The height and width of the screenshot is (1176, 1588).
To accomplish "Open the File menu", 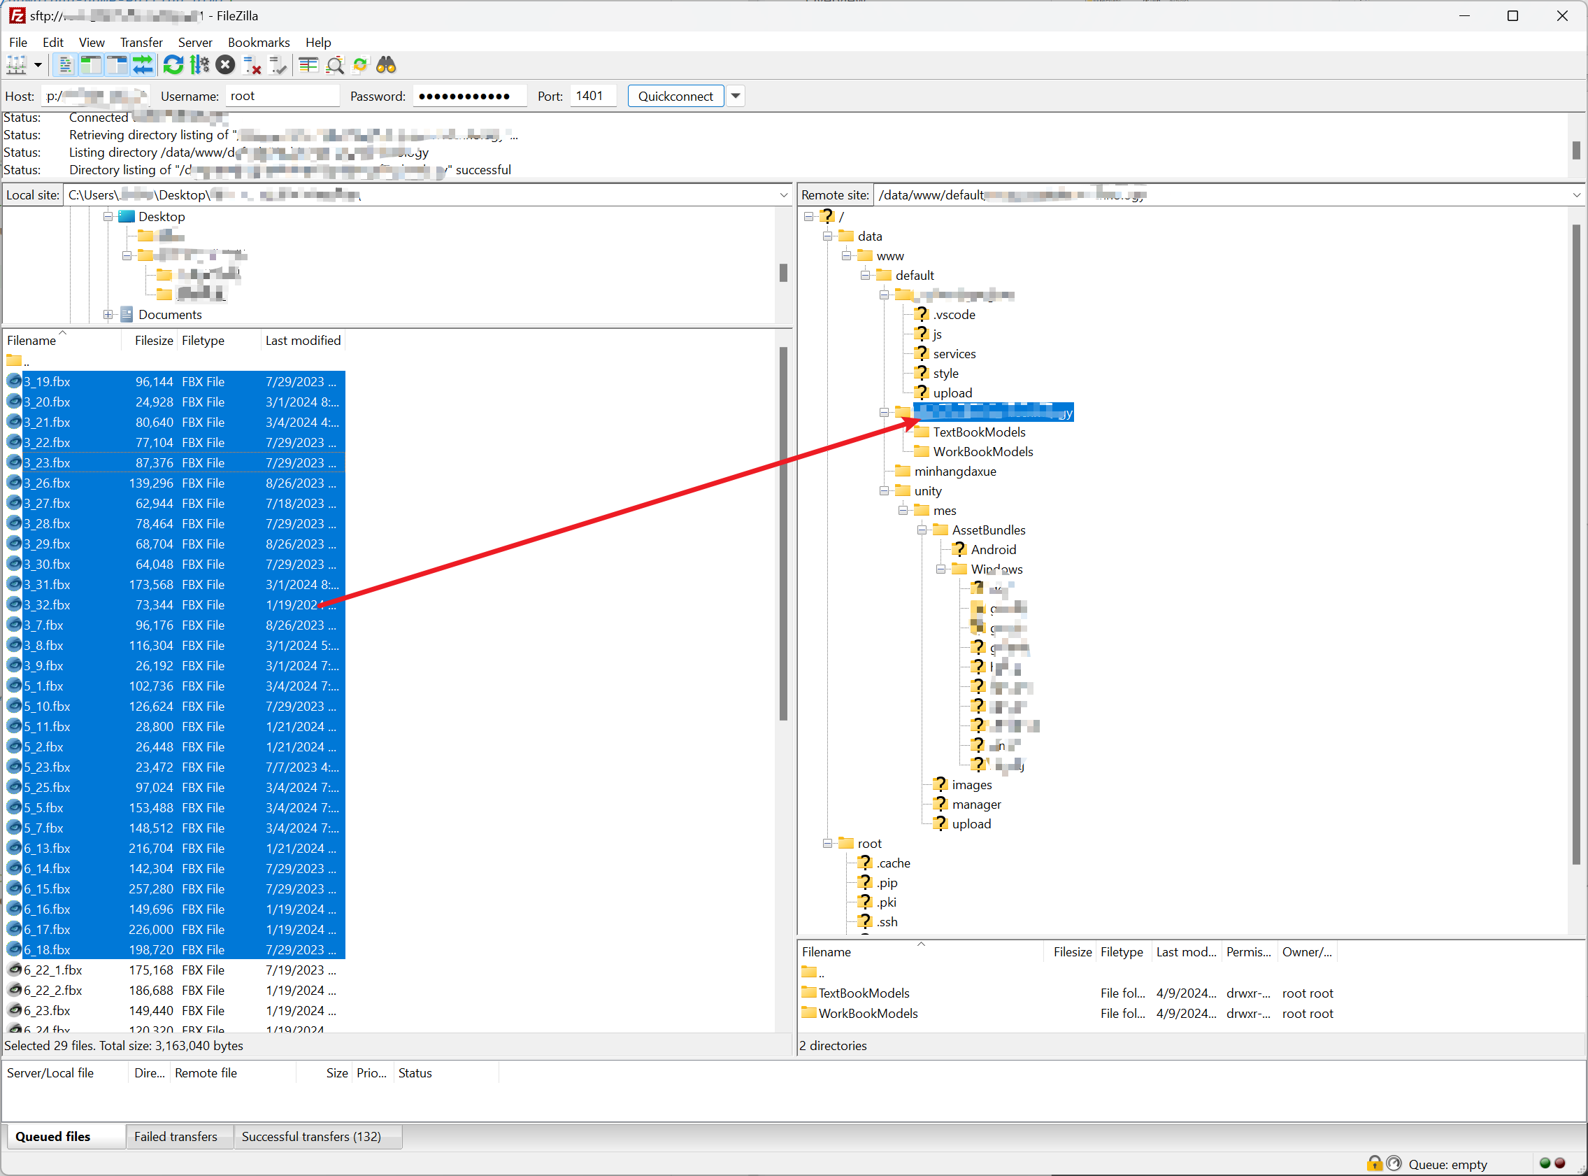I will pos(17,42).
